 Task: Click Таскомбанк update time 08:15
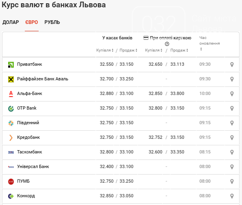coord(205,152)
